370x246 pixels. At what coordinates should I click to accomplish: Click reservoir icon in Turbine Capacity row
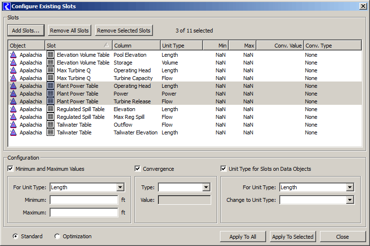tap(13, 78)
